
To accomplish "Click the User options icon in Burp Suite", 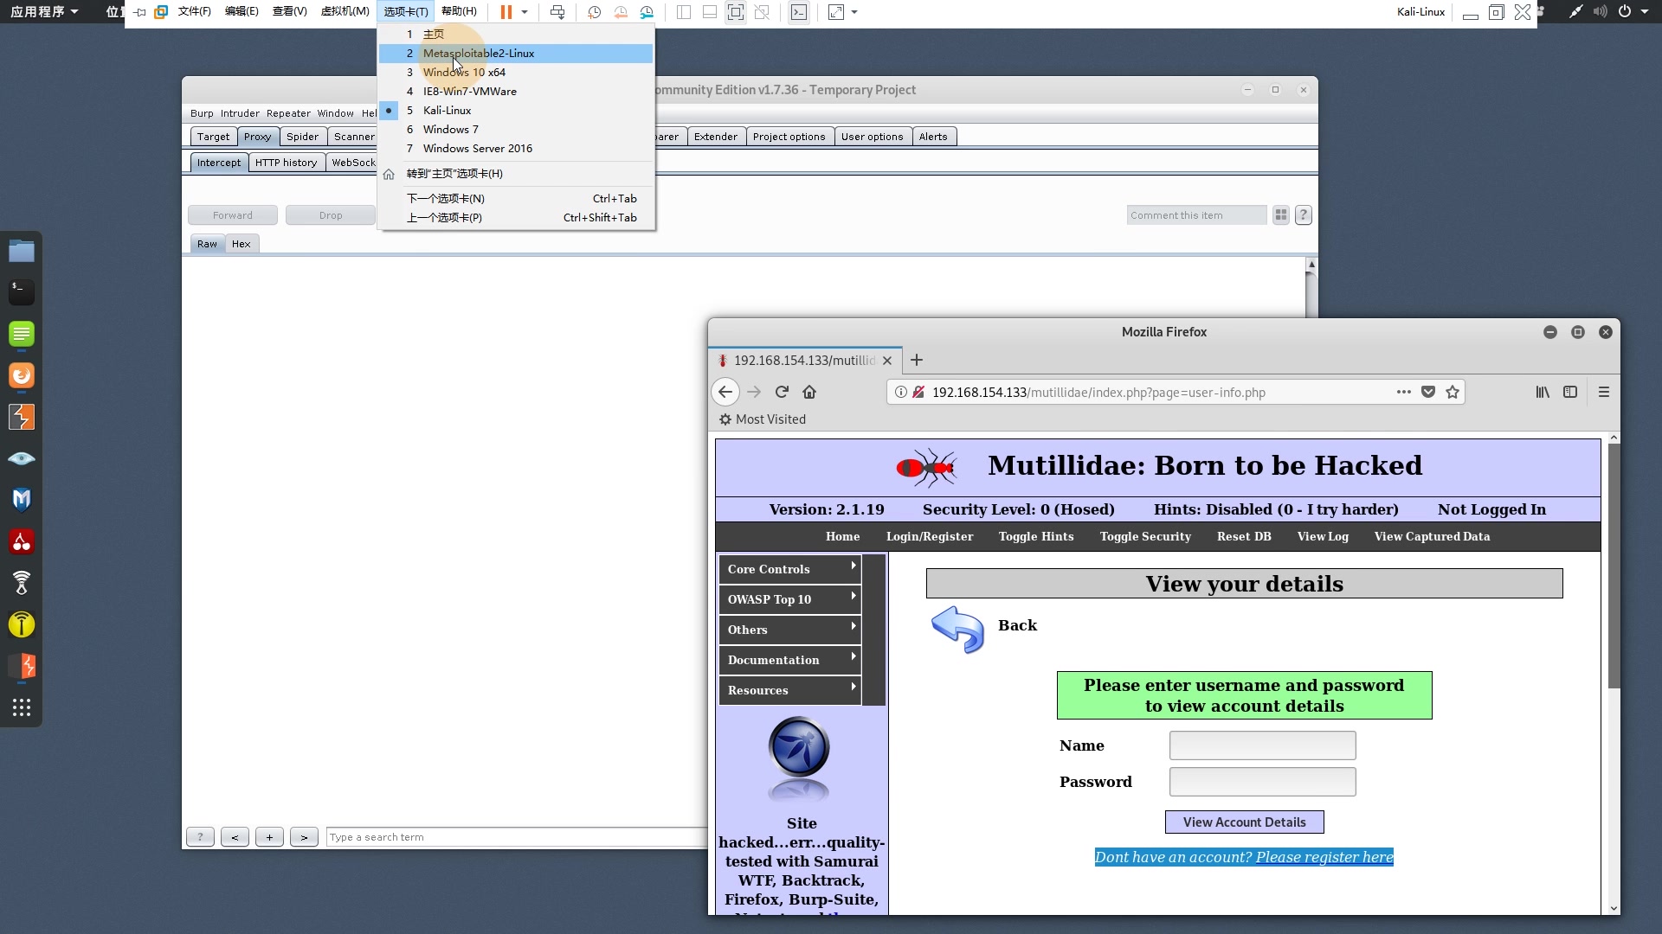I will [x=872, y=136].
